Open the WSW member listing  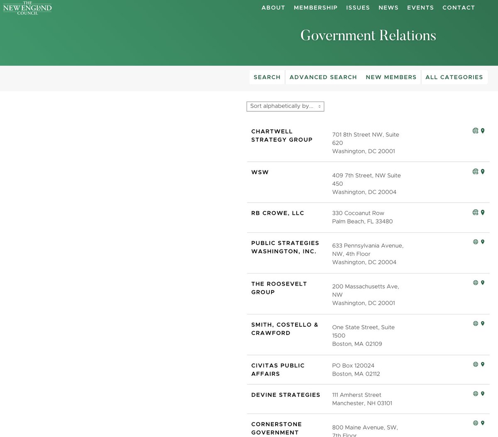[x=260, y=172]
